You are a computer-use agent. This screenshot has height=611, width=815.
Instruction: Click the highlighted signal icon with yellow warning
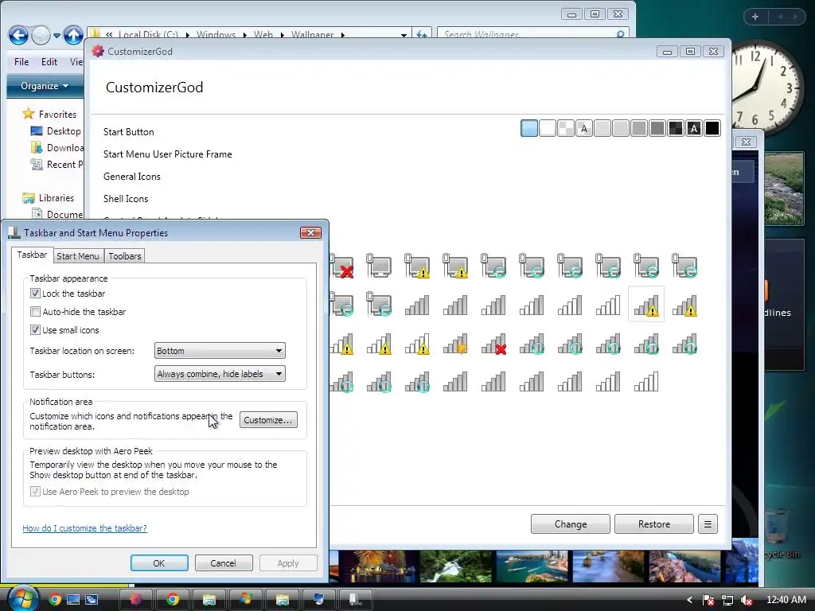[x=646, y=305]
